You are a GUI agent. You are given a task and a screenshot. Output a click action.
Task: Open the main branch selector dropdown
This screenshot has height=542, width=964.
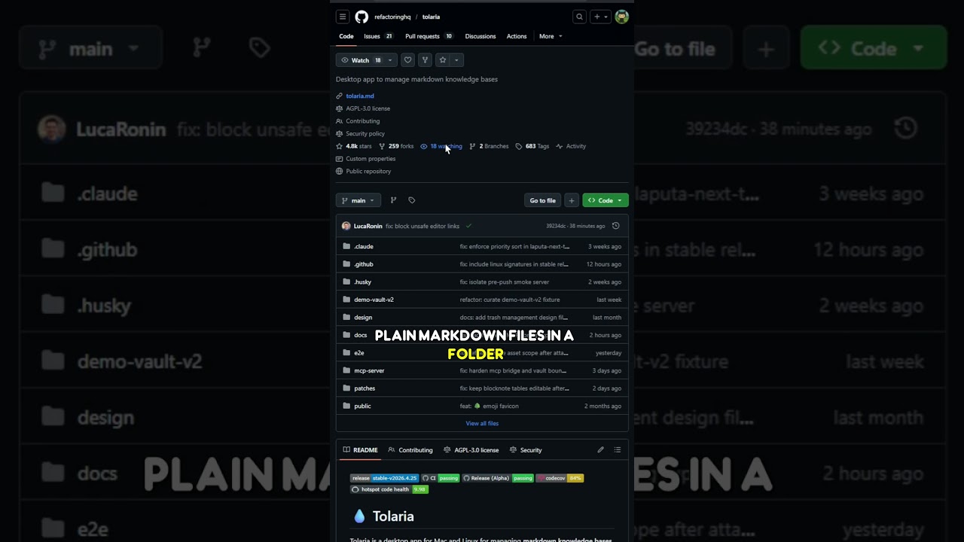(x=358, y=200)
